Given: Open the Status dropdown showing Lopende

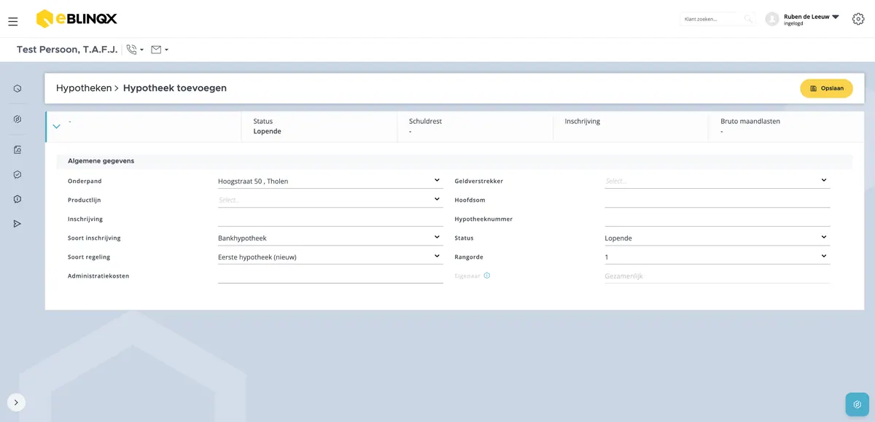Looking at the screenshot, I should click(x=717, y=238).
